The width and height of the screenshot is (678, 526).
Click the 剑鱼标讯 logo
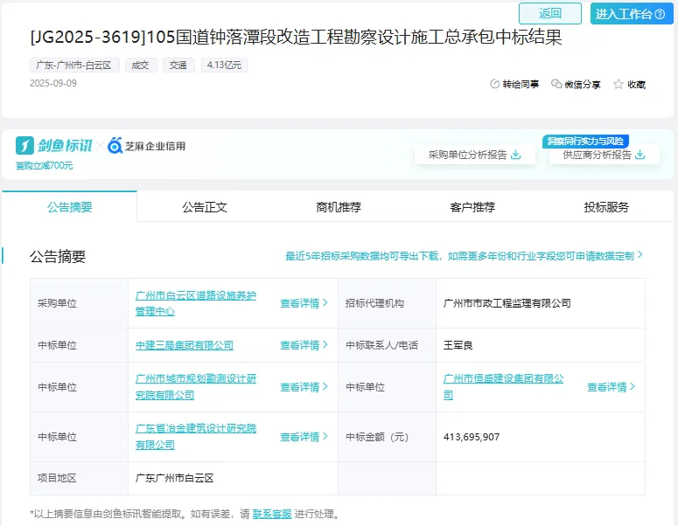54,145
